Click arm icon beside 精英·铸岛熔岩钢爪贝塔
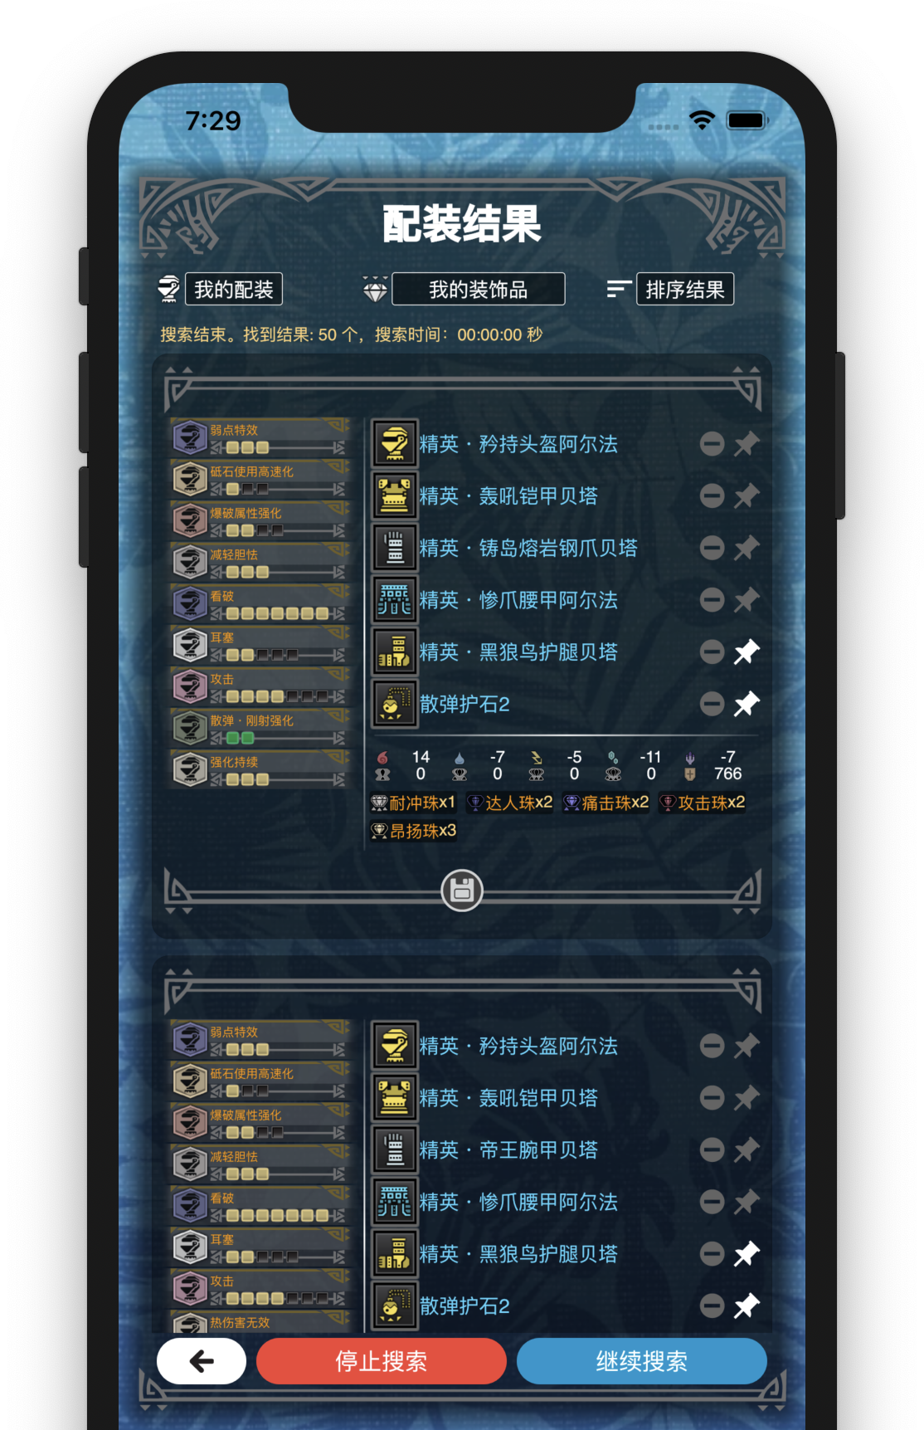The height and width of the screenshot is (1430, 924). tap(394, 548)
